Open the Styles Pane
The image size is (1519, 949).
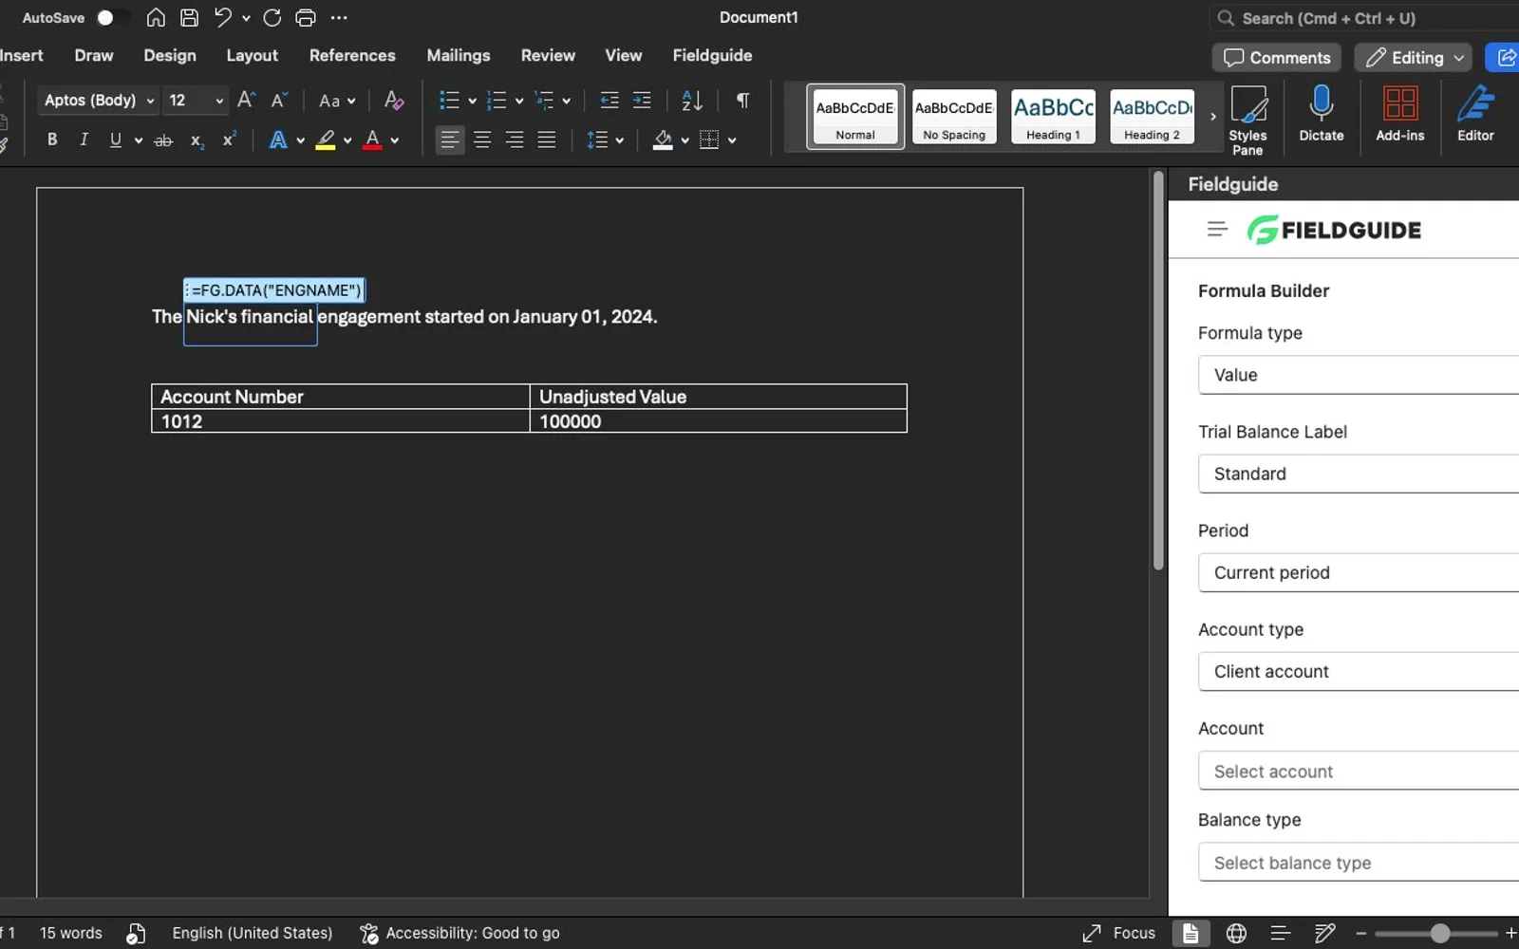click(1248, 120)
